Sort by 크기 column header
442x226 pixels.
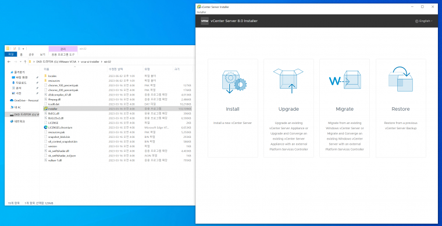pyautogui.click(x=177, y=69)
